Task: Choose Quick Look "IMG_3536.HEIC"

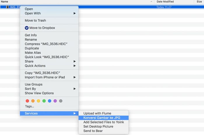Action: [49, 57]
